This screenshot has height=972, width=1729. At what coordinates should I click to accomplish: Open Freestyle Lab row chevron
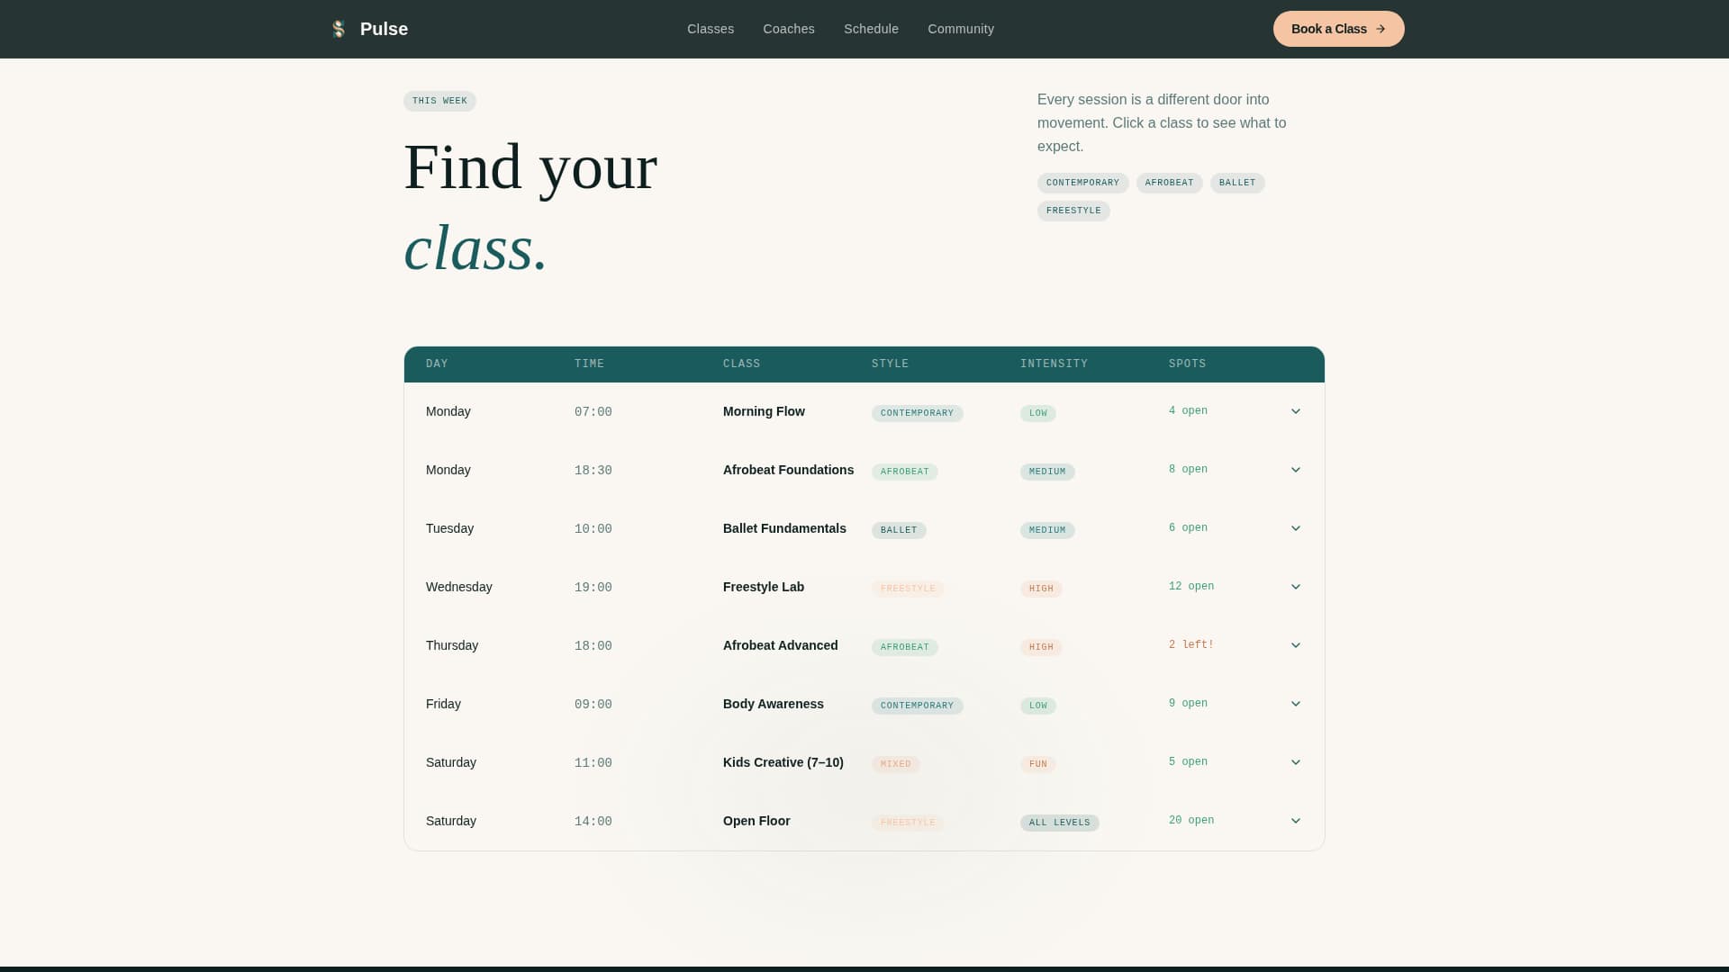point(1296,587)
